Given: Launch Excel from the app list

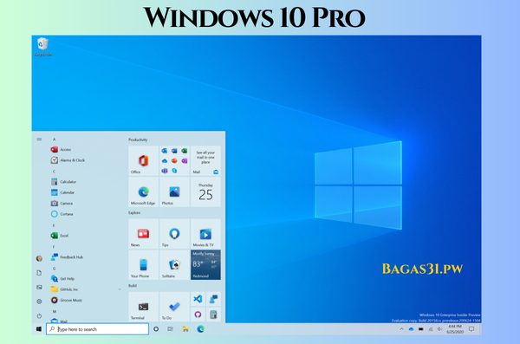Looking at the screenshot, I should pos(59,236).
